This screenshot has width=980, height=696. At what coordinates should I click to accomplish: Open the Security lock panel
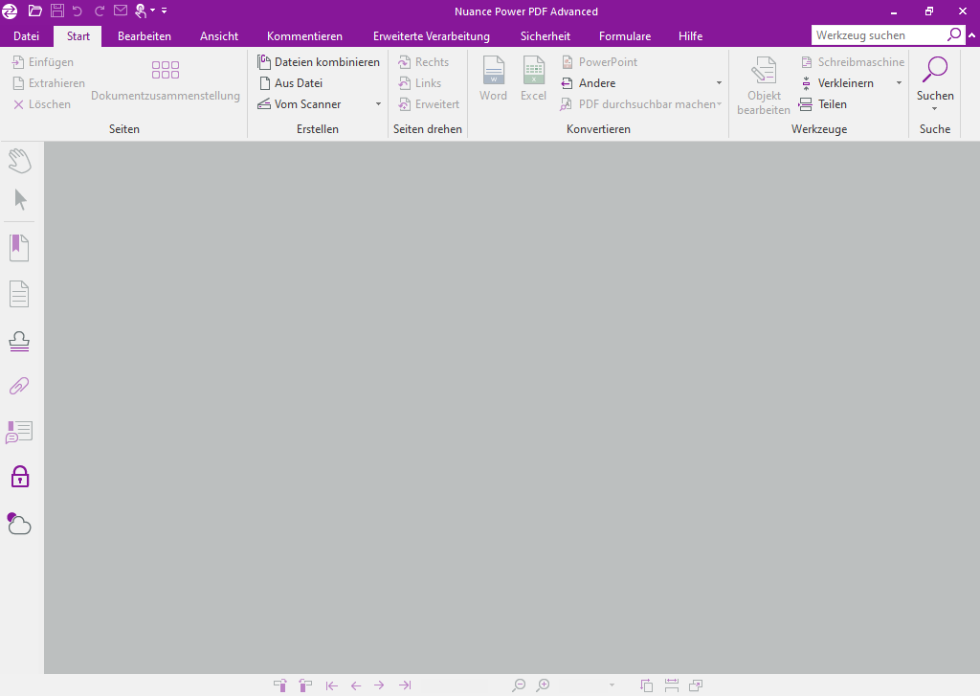click(x=19, y=477)
